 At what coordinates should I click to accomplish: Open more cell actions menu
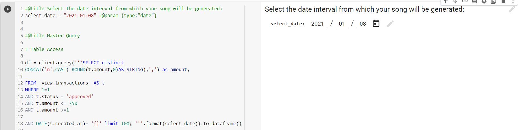[513, 1]
